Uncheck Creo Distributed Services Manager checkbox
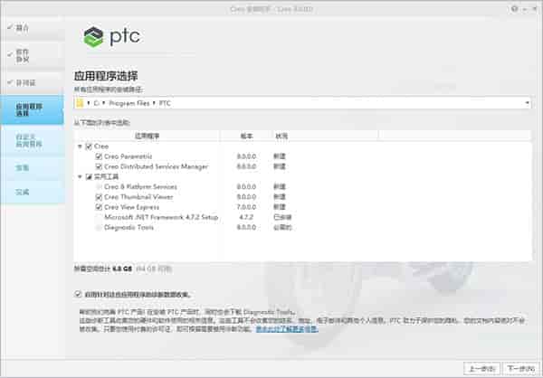Viewport: 543px width, 378px height. pyautogui.click(x=99, y=166)
